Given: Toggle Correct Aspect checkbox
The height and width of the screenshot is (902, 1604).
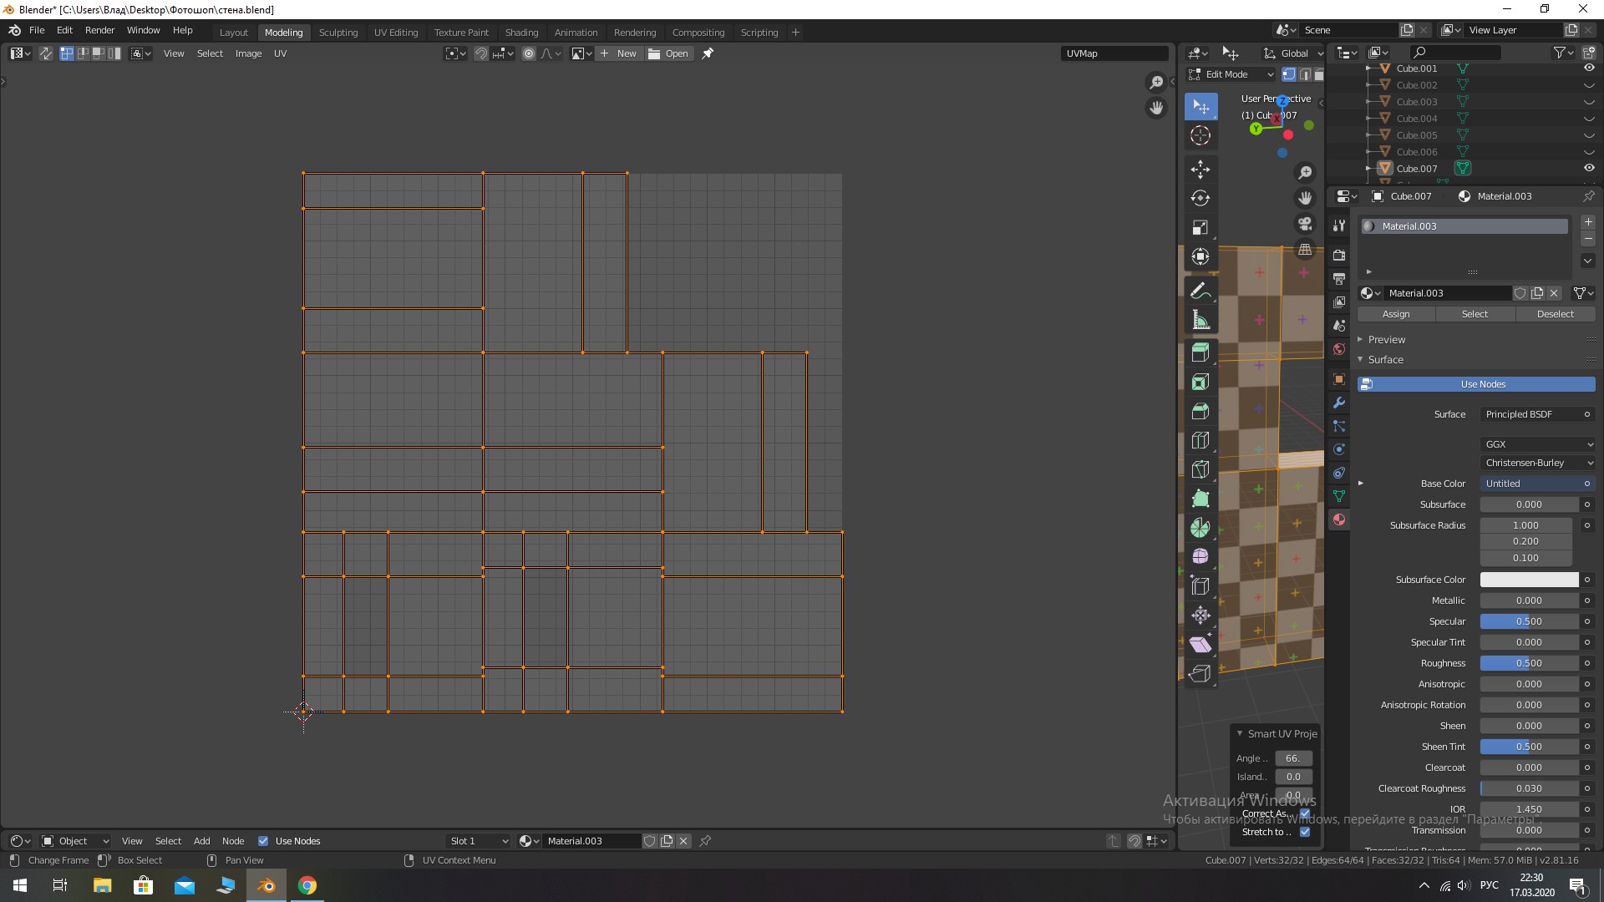Looking at the screenshot, I should coord(1305,813).
